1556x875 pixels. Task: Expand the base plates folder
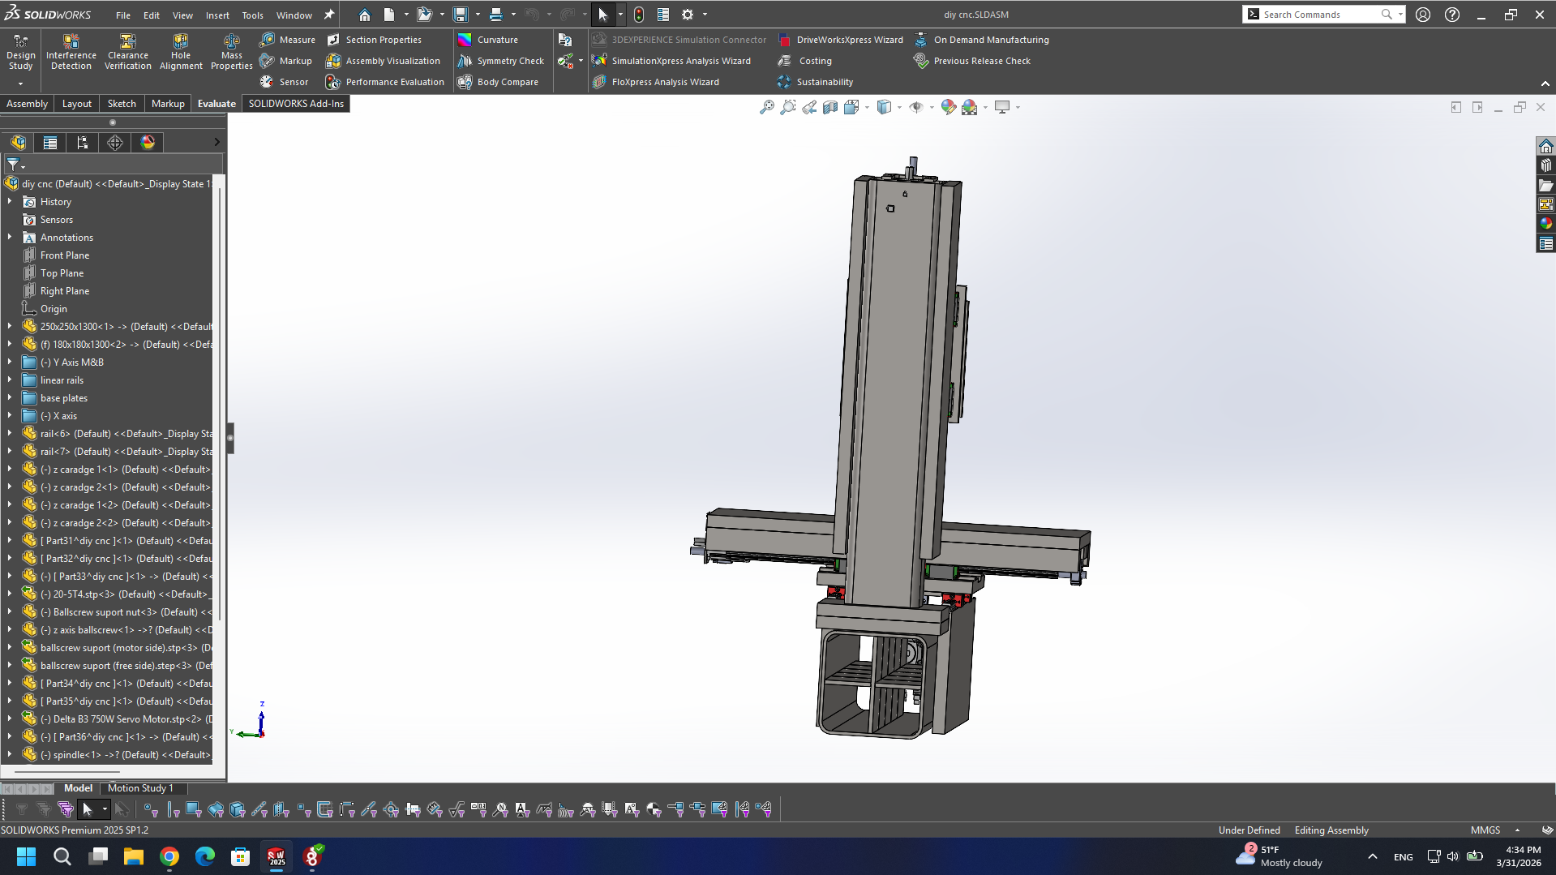point(10,398)
